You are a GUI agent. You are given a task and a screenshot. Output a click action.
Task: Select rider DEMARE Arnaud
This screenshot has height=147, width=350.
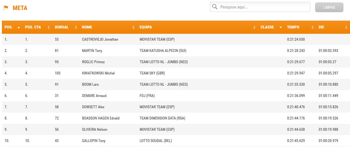[x=94, y=96]
